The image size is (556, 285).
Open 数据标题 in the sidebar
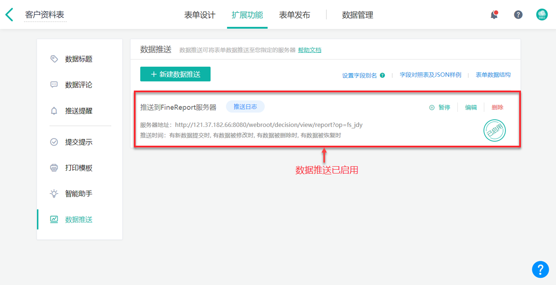[80, 59]
